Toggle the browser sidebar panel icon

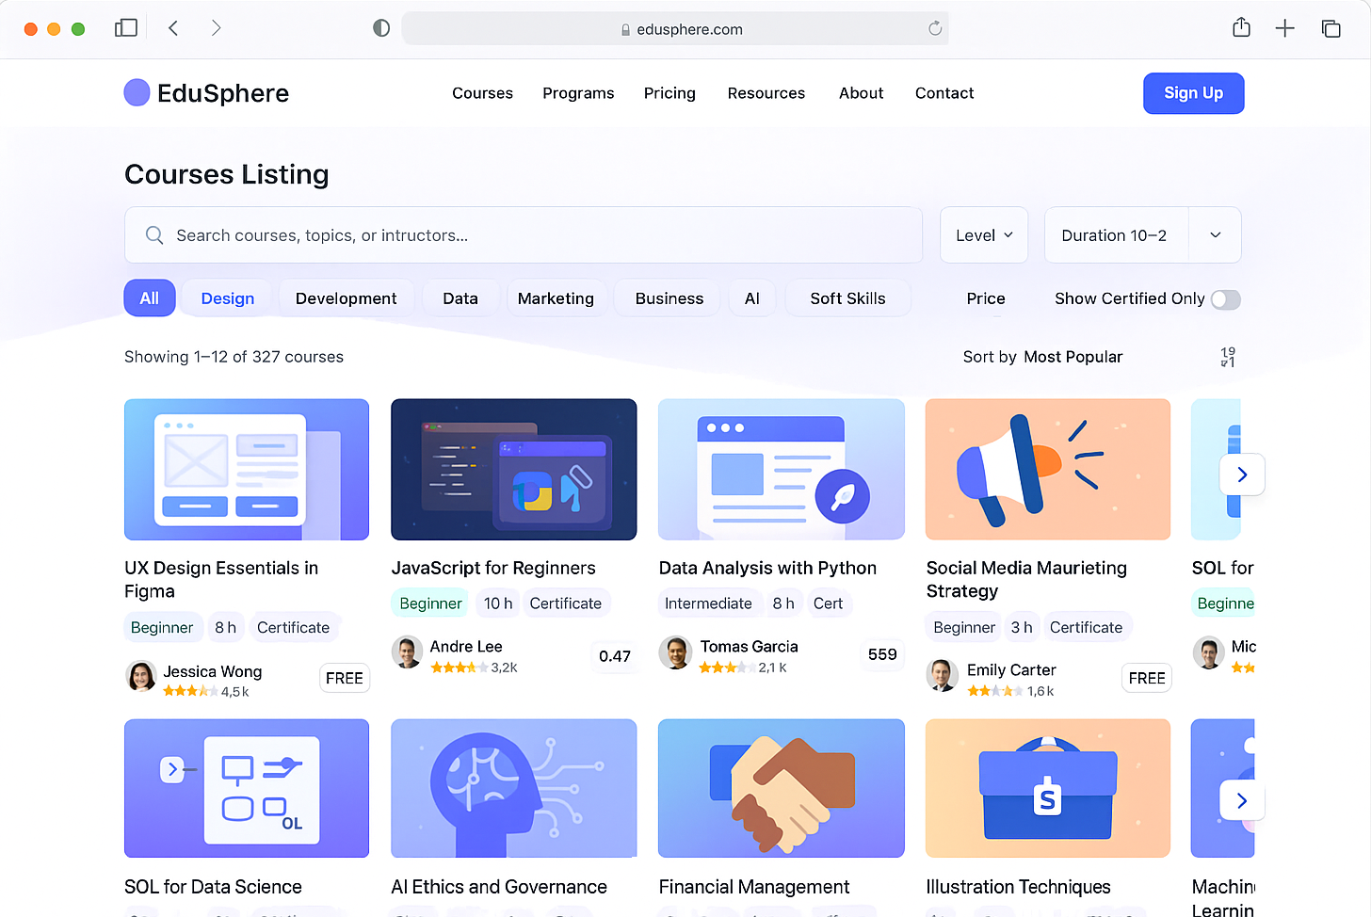click(x=126, y=28)
